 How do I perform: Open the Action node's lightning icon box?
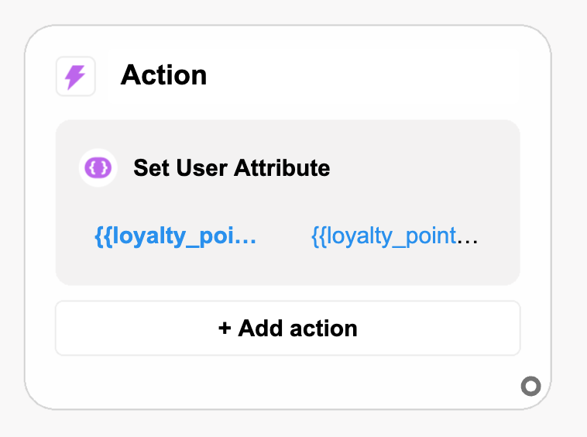(76, 77)
